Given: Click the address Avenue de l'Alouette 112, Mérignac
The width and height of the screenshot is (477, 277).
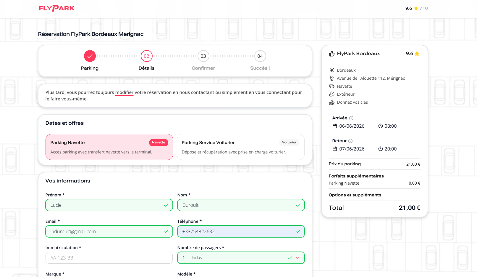Looking at the screenshot, I should (x=371, y=78).
